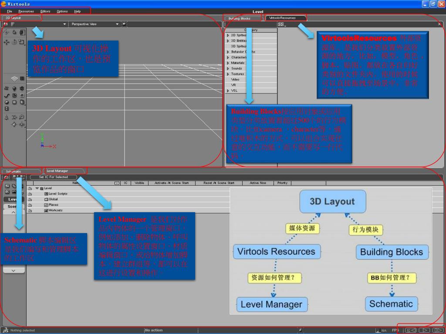Expand the Textures category
The image size is (446, 334).
(x=228, y=74)
